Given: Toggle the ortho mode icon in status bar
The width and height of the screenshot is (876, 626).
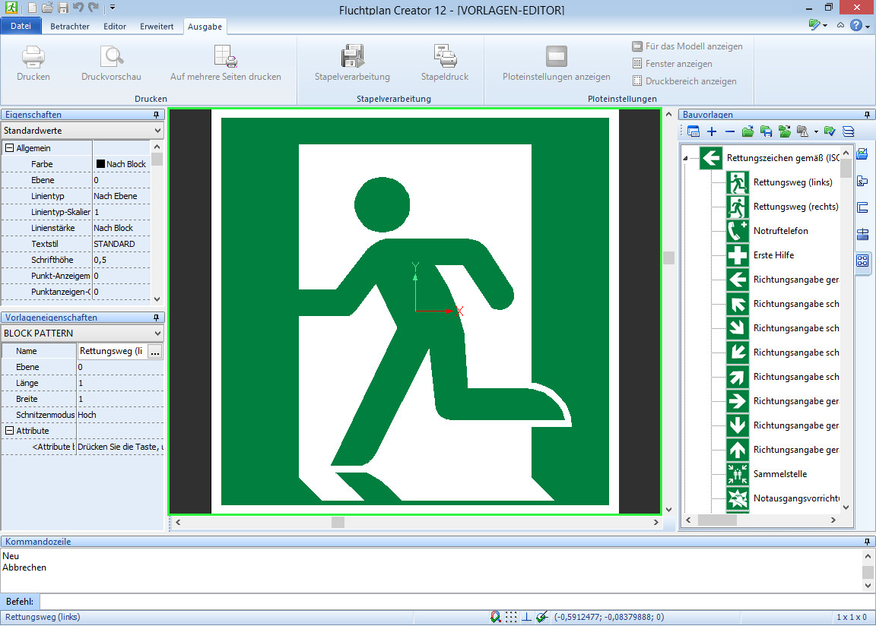Looking at the screenshot, I should click(526, 617).
